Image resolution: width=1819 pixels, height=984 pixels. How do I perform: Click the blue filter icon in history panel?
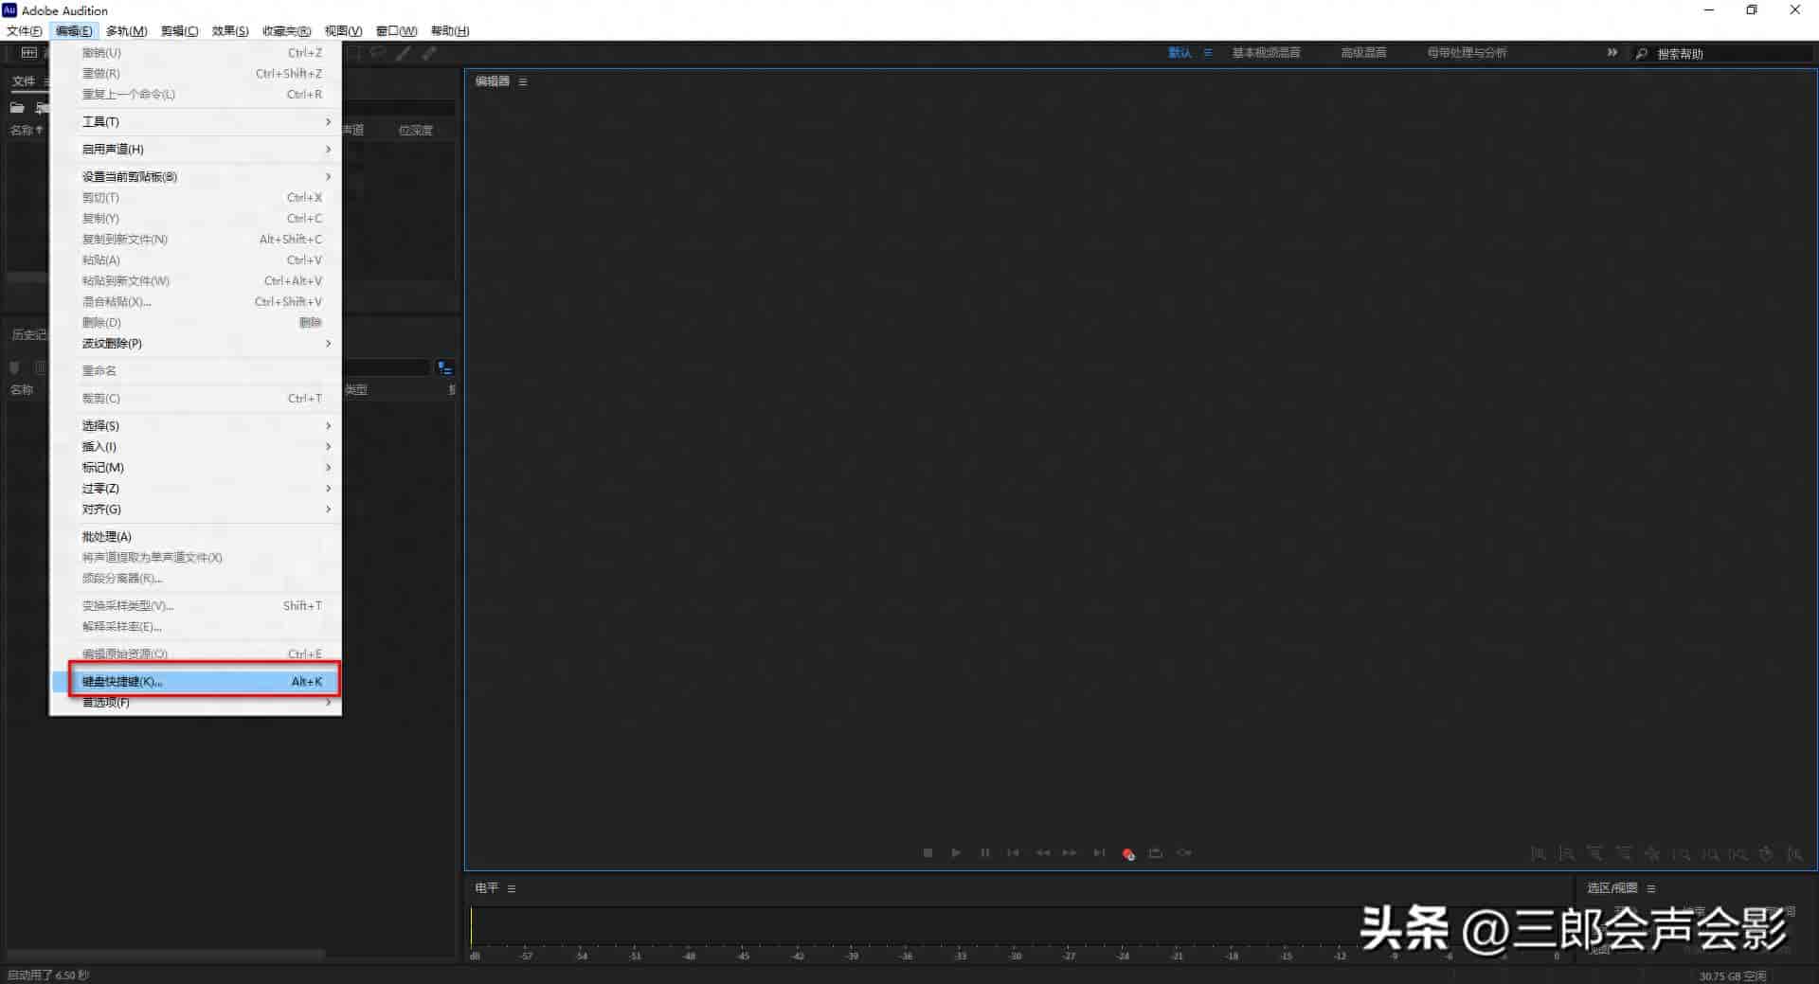tap(444, 367)
